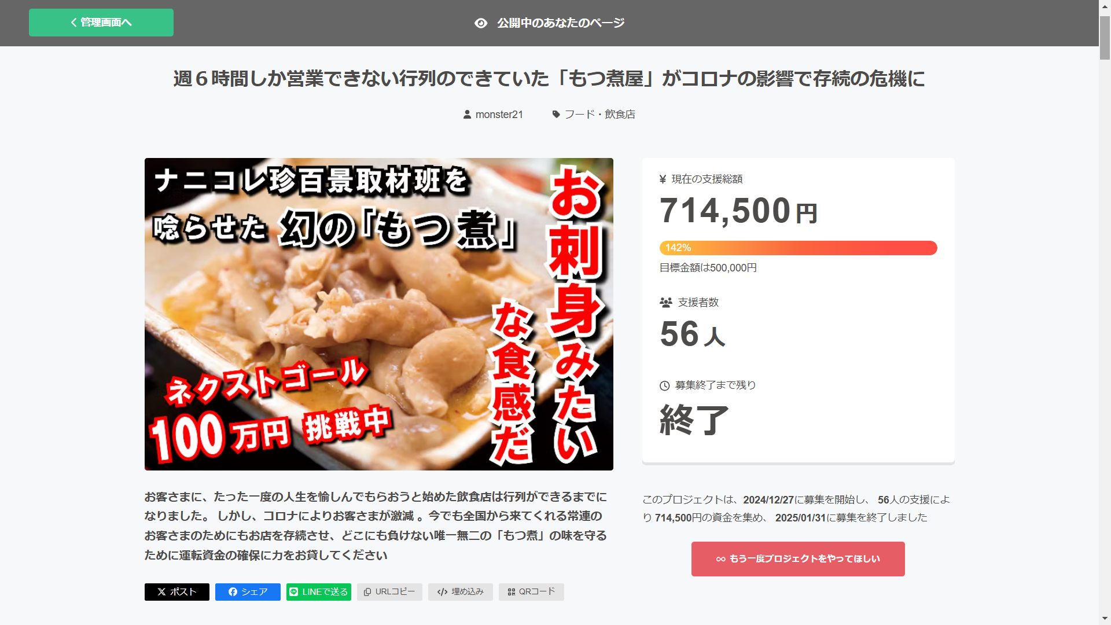Send via LINEで送る button

[x=319, y=592]
